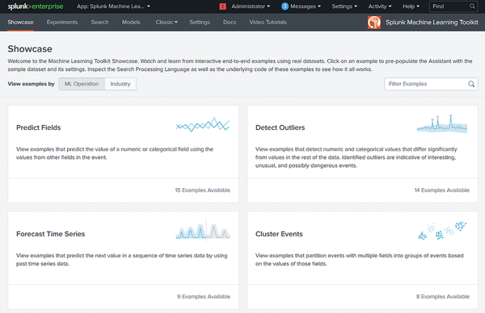Click the Detect Outliers spike chart icon
The height and width of the screenshot is (313, 485).
442,124
